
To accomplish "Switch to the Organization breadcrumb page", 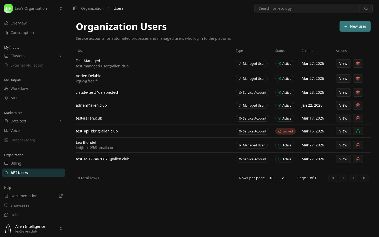I will [x=92, y=8].
